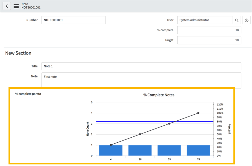Click the line point at 100%
This screenshot has height=166, width=252.
[x=198, y=113]
